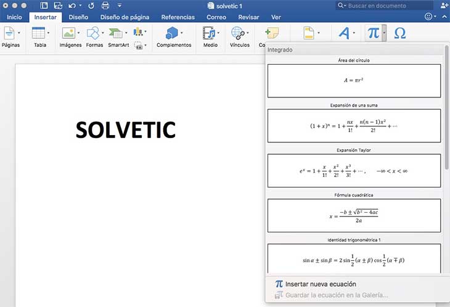This screenshot has width=450, height=307.
Task: Insert the Fórmula cuadrática equation
Action: pos(354,216)
